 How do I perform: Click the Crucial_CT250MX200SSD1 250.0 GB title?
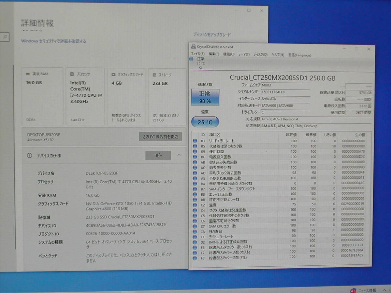click(282, 78)
